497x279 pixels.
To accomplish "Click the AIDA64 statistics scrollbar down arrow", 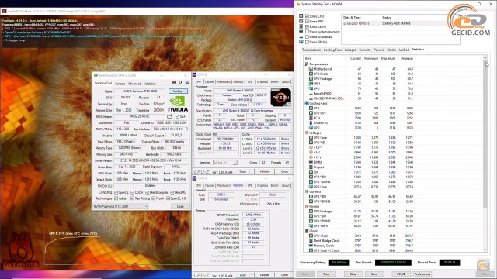I will tap(485, 250).
